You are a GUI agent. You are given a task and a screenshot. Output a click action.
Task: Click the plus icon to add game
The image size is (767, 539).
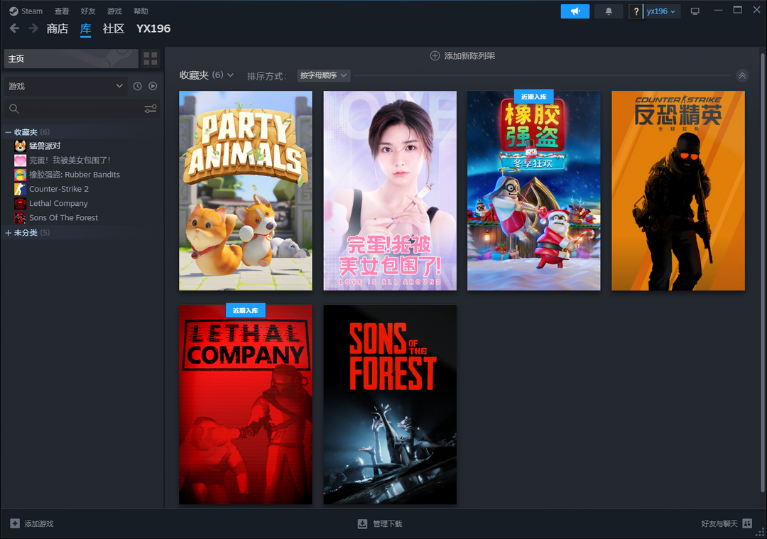pos(15,523)
